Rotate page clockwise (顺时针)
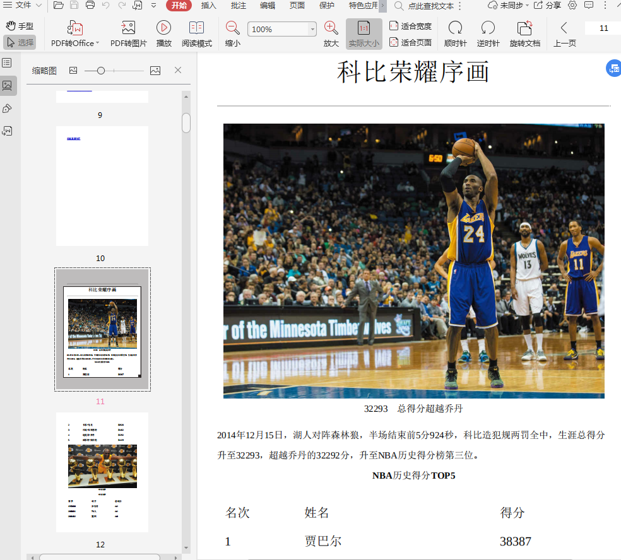The image size is (621, 560). (455, 28)
